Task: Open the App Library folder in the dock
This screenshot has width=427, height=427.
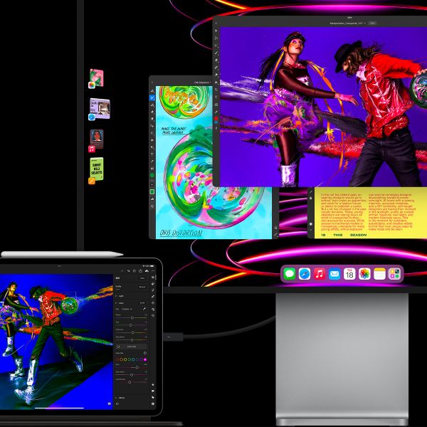Action: (x=394, y=274)
